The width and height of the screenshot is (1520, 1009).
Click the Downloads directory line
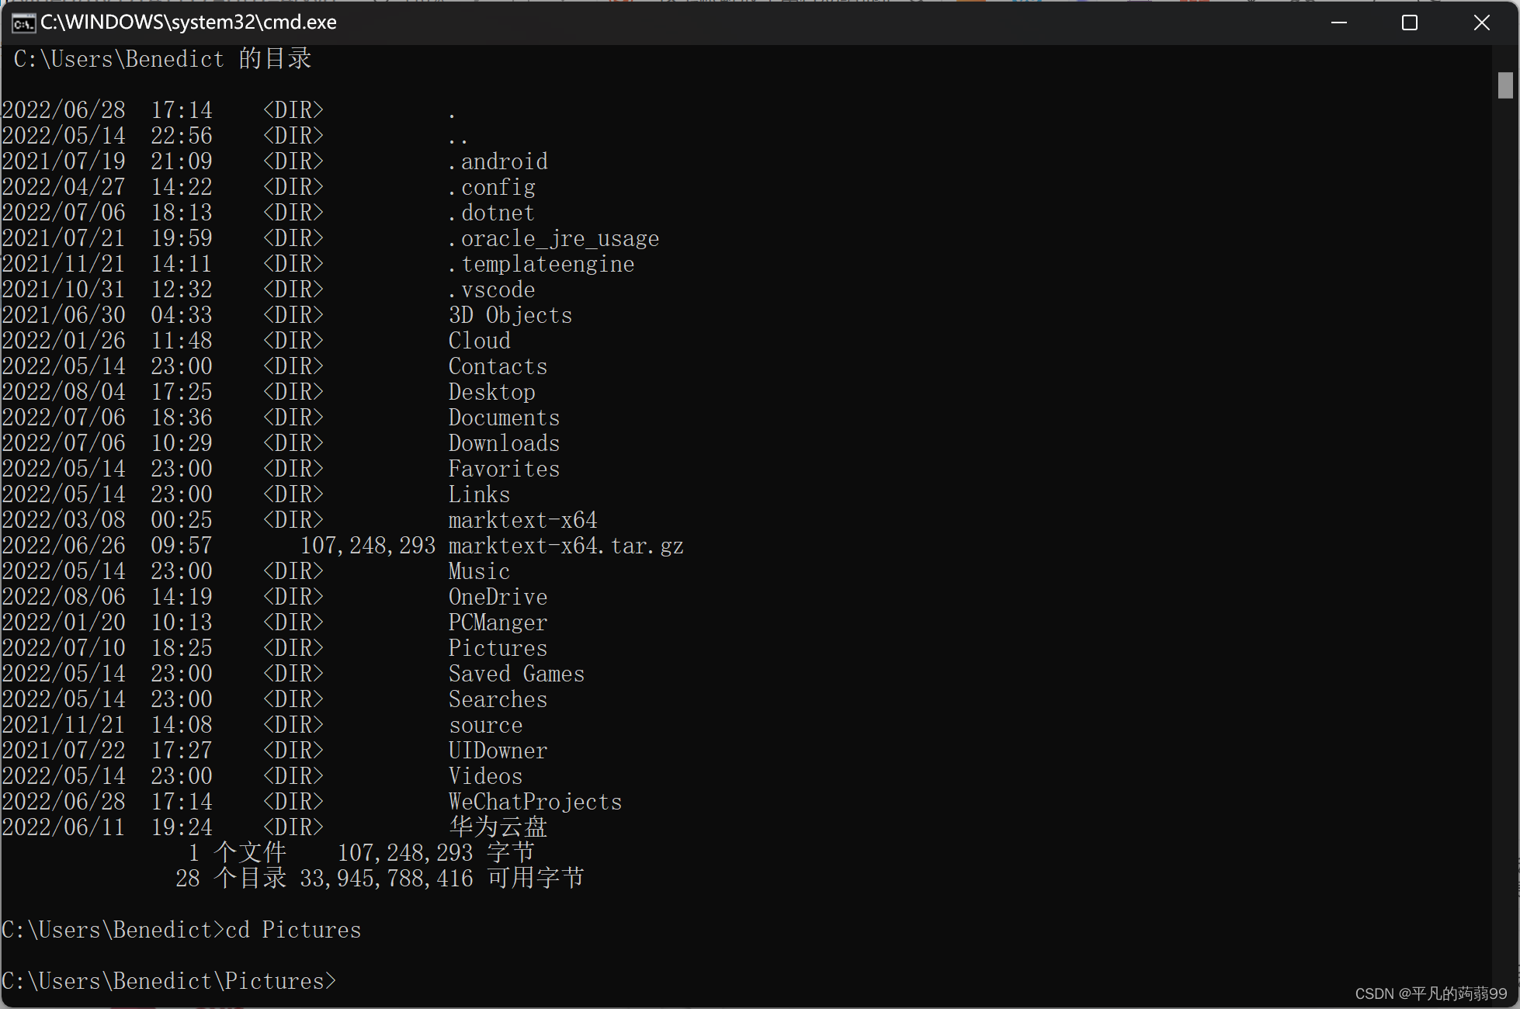[x=503, y=442]
